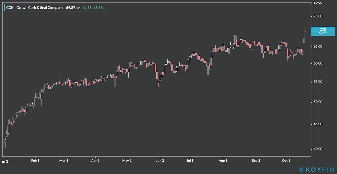
Task: Click the Jun 3 date axis label
Action: click(x=160, y=161)
